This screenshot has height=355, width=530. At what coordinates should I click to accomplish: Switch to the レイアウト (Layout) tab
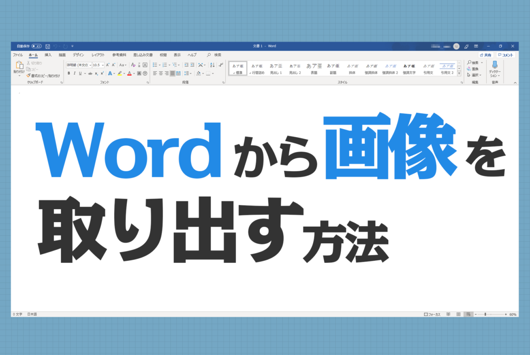(x=98, y=55)
